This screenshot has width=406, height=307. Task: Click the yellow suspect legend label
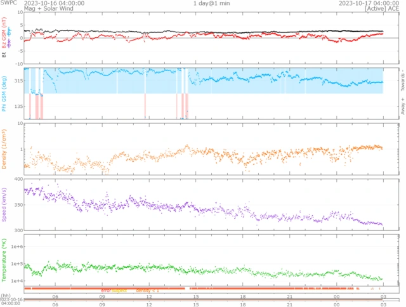click(x=119, y=290)
